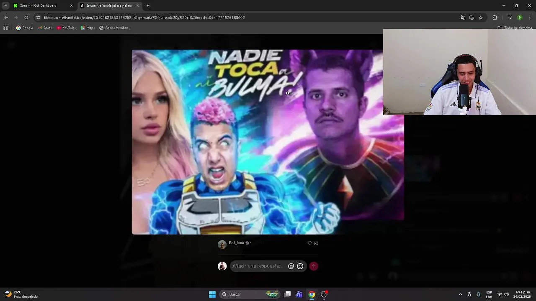Open the Wi-Fi network settings icon

tap(500, 294)
